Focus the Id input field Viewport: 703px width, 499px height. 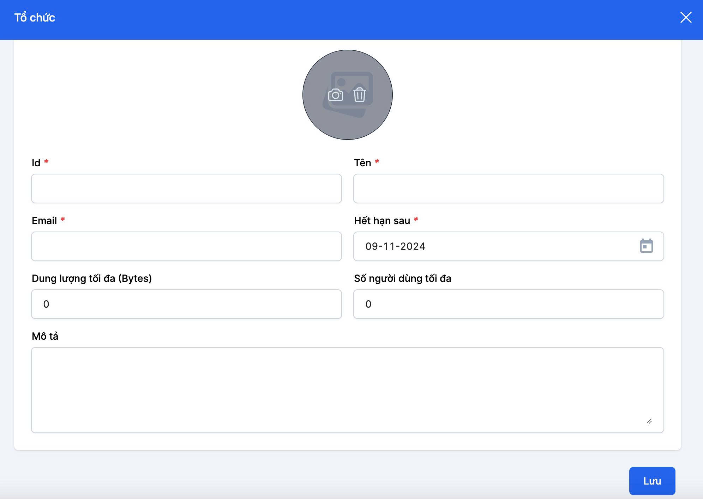(x=186, y=189)
